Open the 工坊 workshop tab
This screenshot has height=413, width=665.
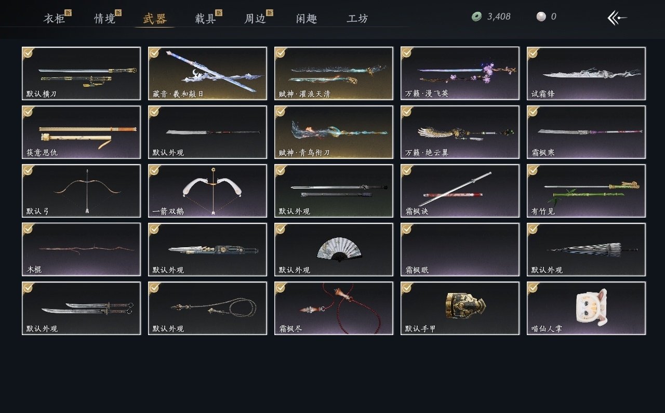tap(357, 19)
